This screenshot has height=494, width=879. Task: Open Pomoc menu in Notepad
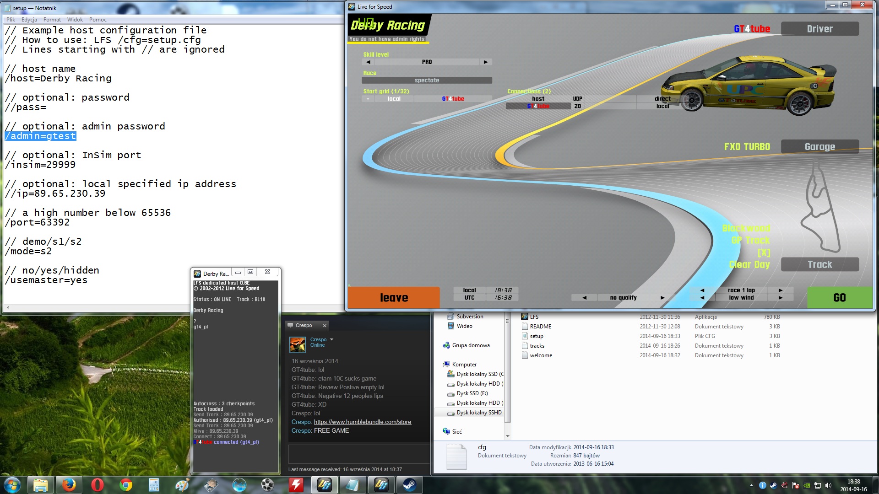[98, 20]
